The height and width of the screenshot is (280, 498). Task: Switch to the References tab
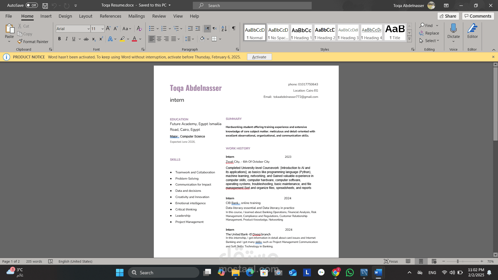click(111, 16)
